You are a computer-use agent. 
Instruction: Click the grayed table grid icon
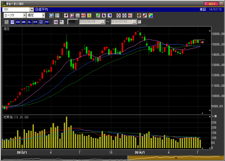(x=78, y=15)
